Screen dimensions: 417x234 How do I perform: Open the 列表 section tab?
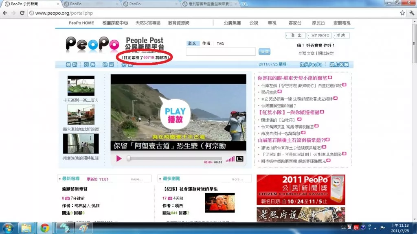pyautogui.click(x=89, y=65)
